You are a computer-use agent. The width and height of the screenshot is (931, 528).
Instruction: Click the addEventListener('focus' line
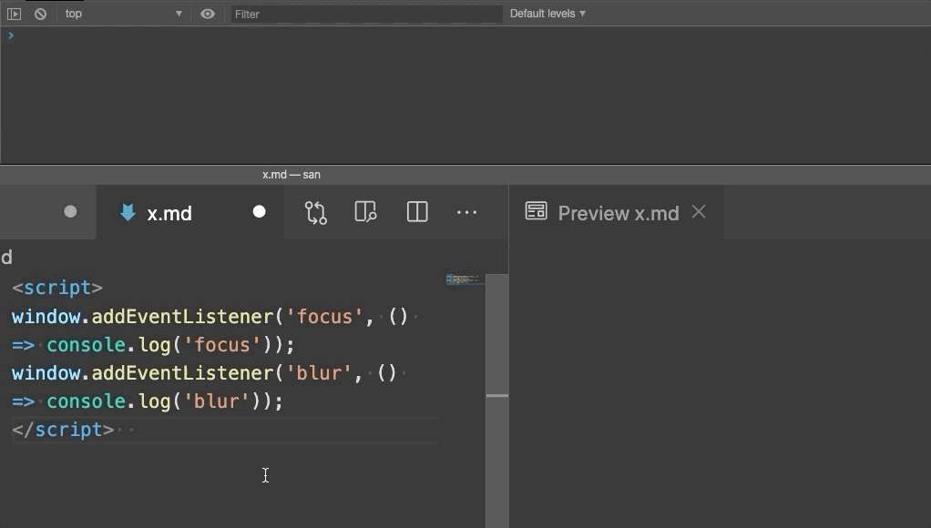point(210,316)
